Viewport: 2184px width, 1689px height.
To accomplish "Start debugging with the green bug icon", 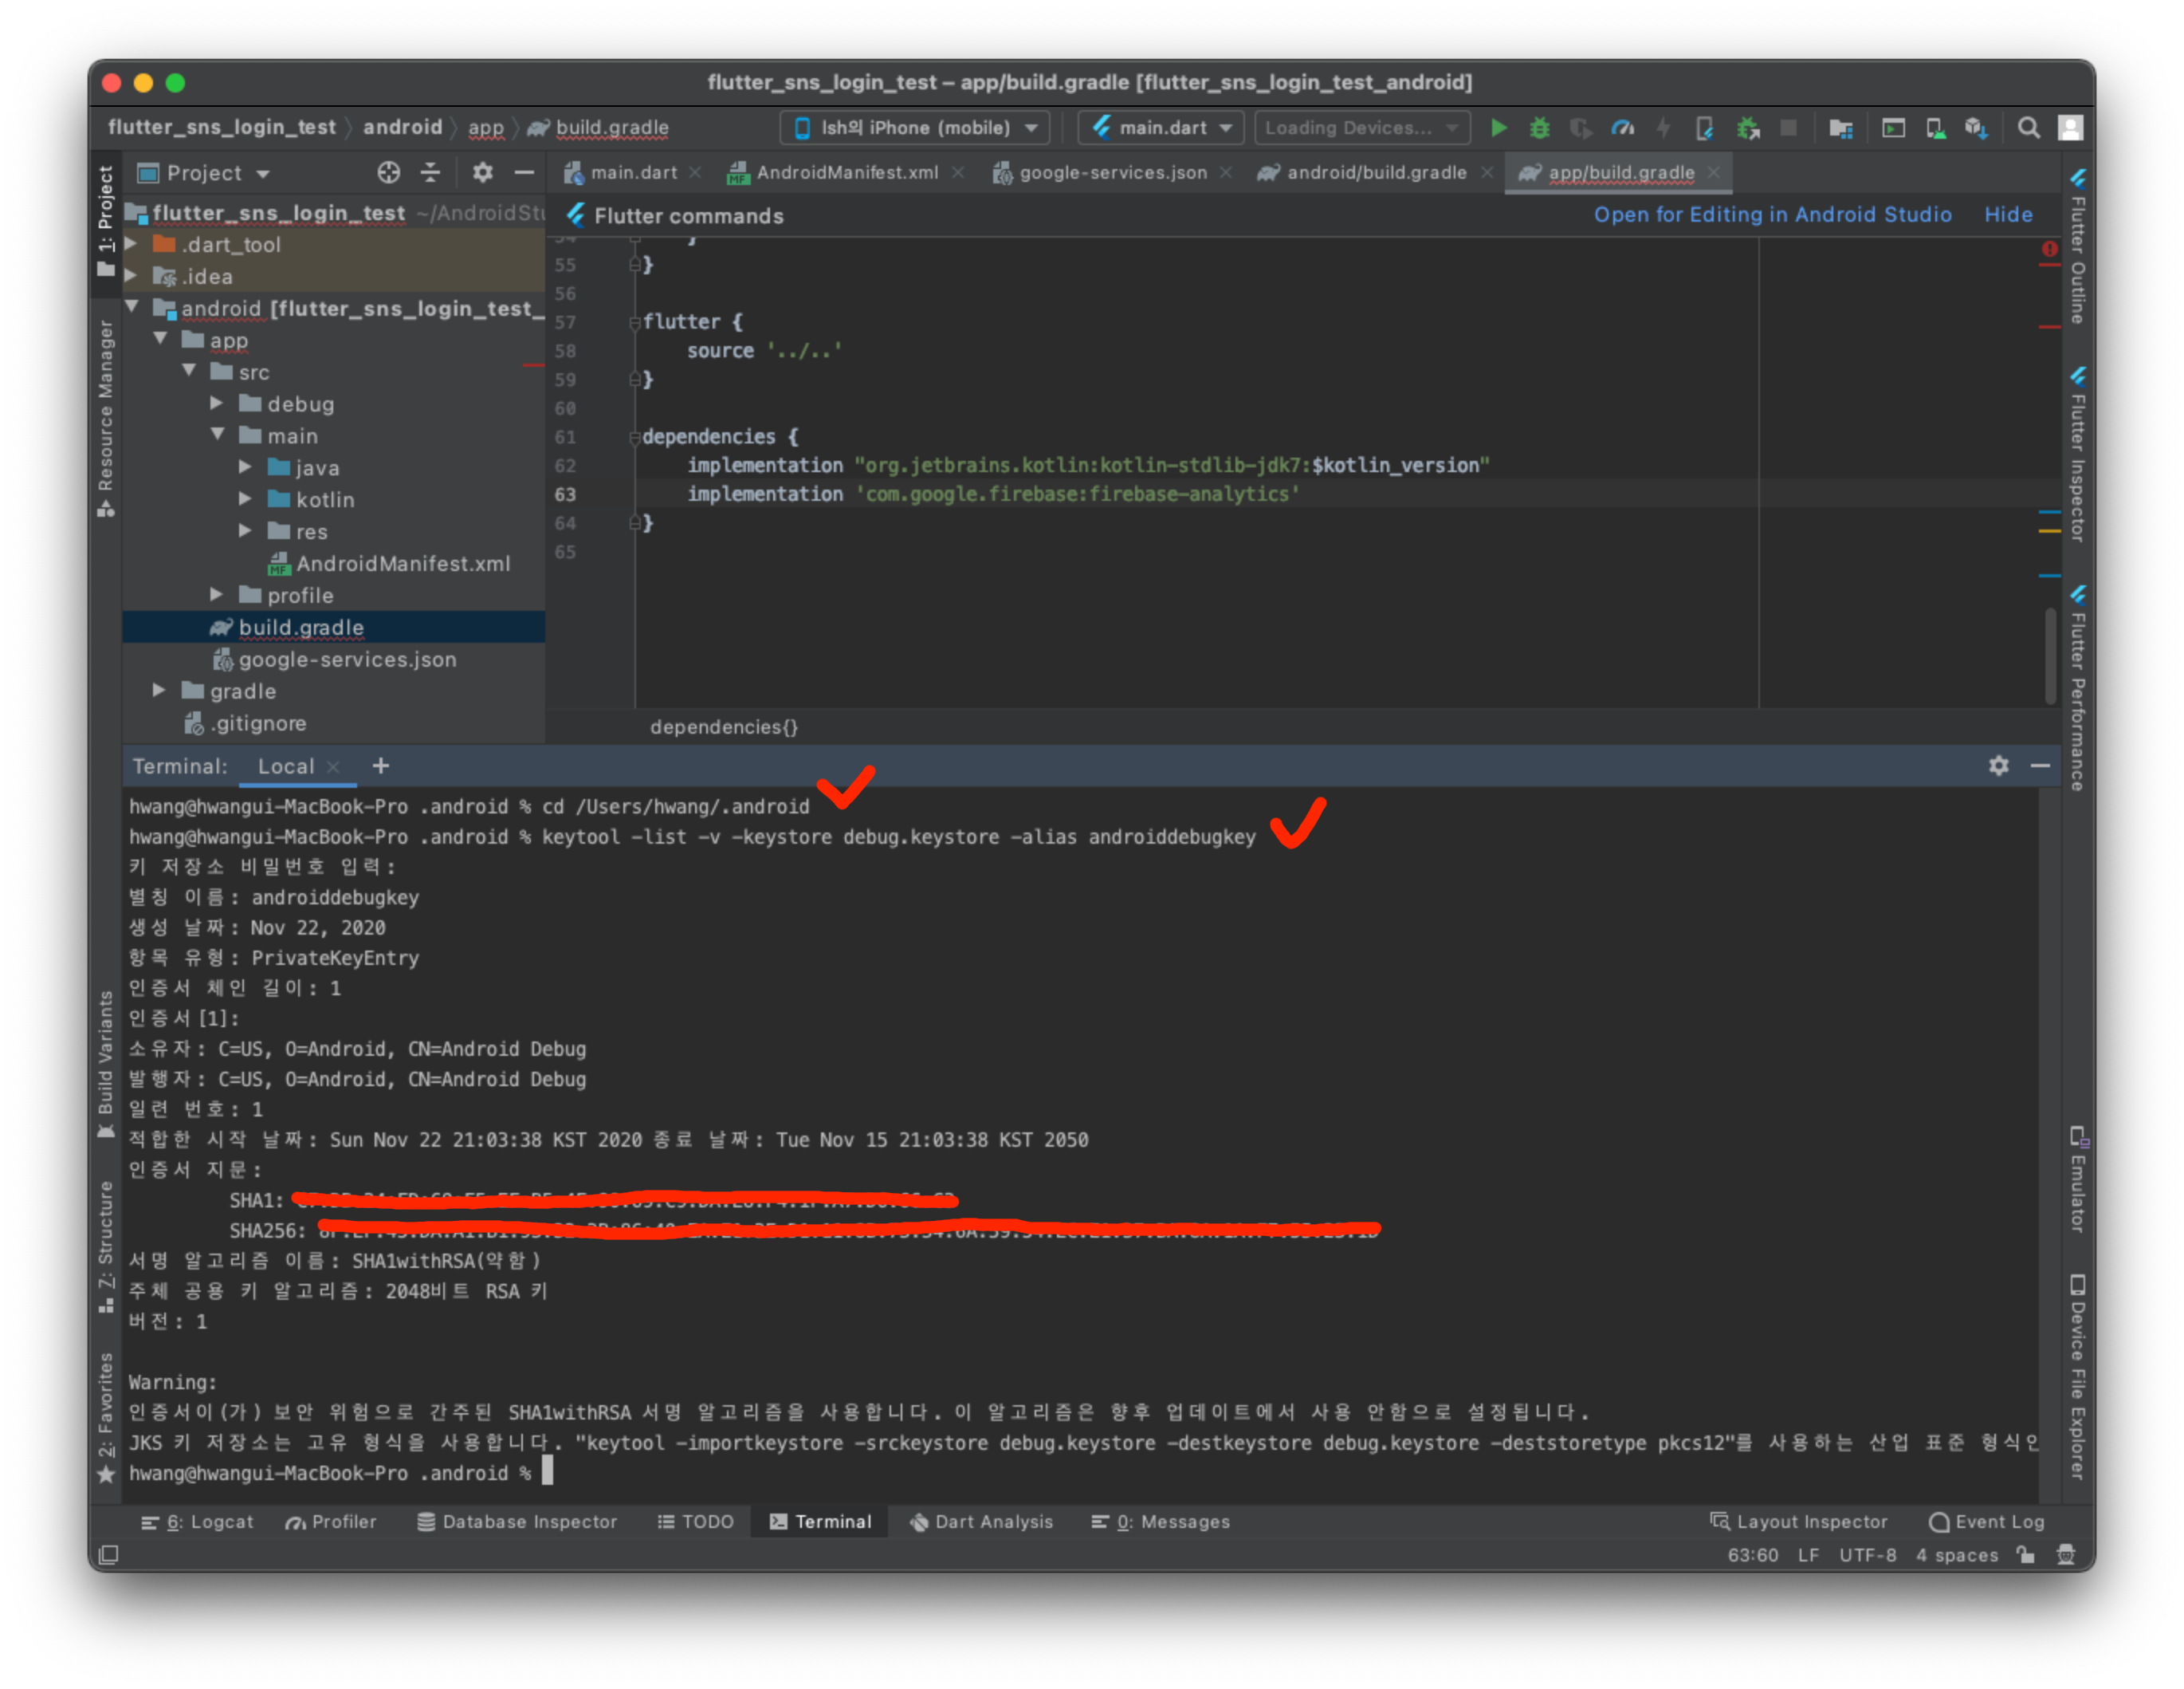I will (x=1539, y=128).
